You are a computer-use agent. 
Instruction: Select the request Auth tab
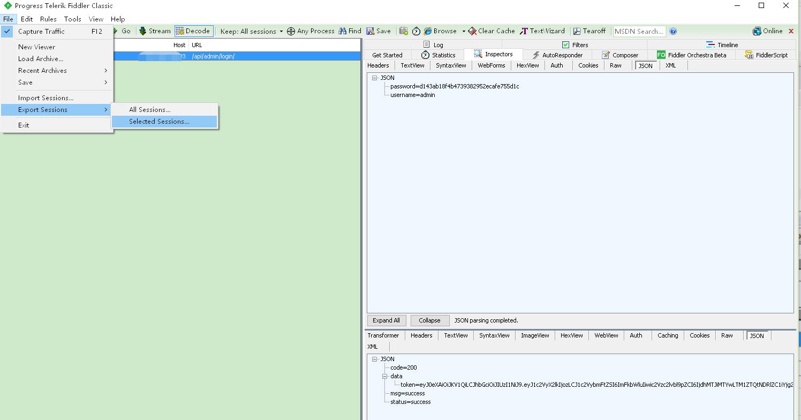(x=557, y=65)
